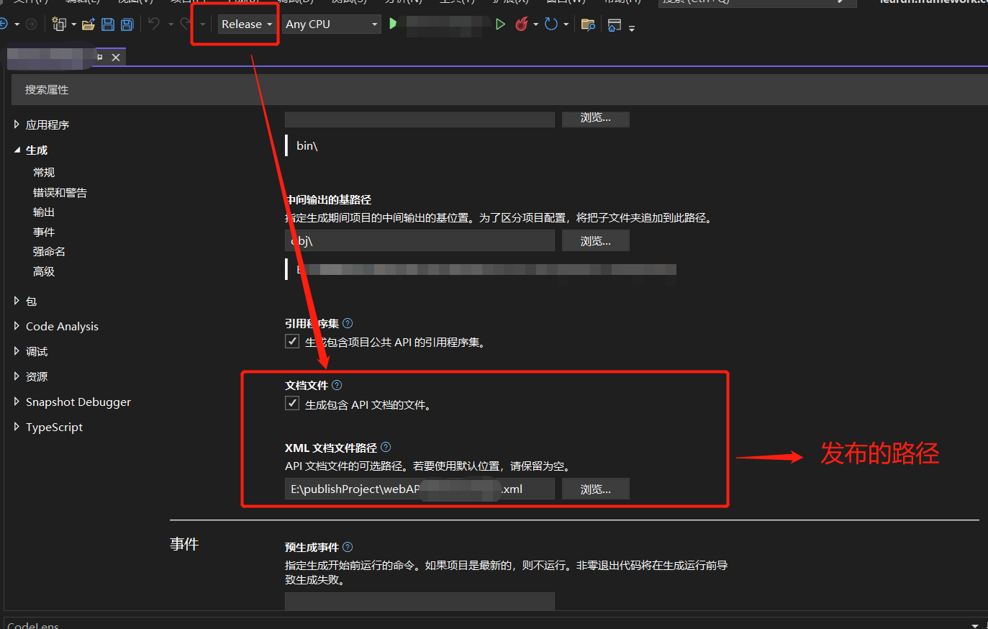The image size is (988, 629).
Task: Expand the Snapshot Debugger section
Action: pos(17,402)
